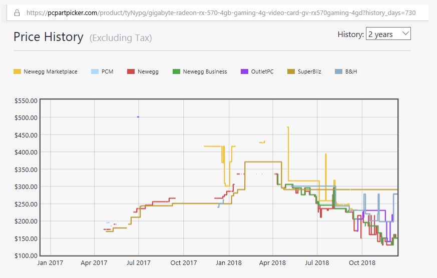Screen dimensions: 437x278
Task: Click the Newegg Business legend label
Action: [x=205, y=71]
